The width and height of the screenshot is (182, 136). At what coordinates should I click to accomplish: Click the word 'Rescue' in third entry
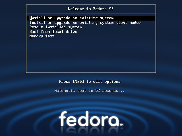pyautogui.click(x=36, y=27)
